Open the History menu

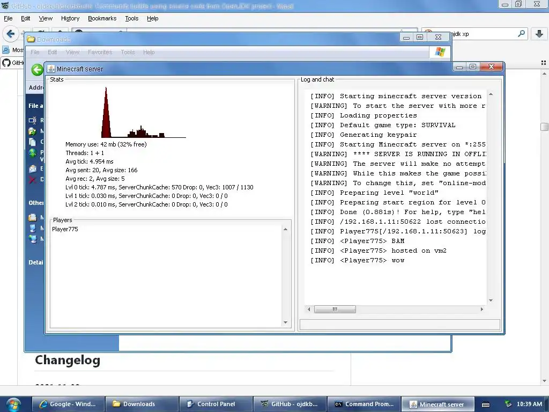(70, 19)
